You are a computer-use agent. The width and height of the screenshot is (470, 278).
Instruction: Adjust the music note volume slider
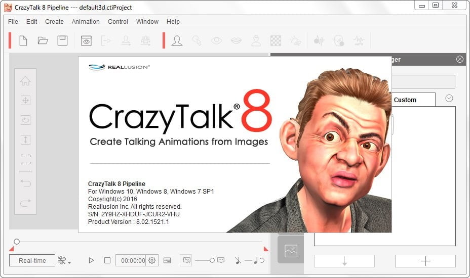click(x=255, y=261)
